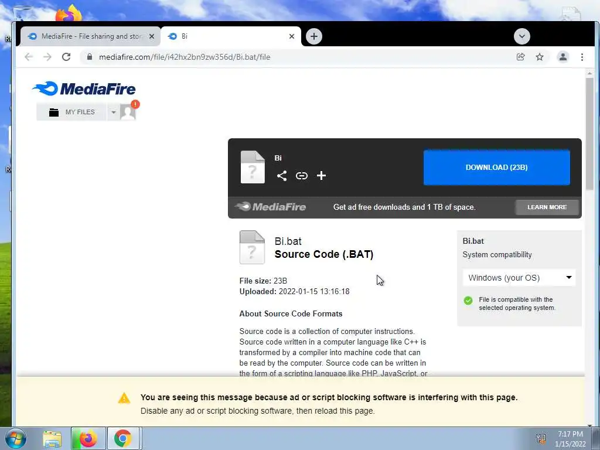Click the Uploaded 2022-01-15 13:16:18 text
This screenshot has height=450, width=600.
(294, 292)
